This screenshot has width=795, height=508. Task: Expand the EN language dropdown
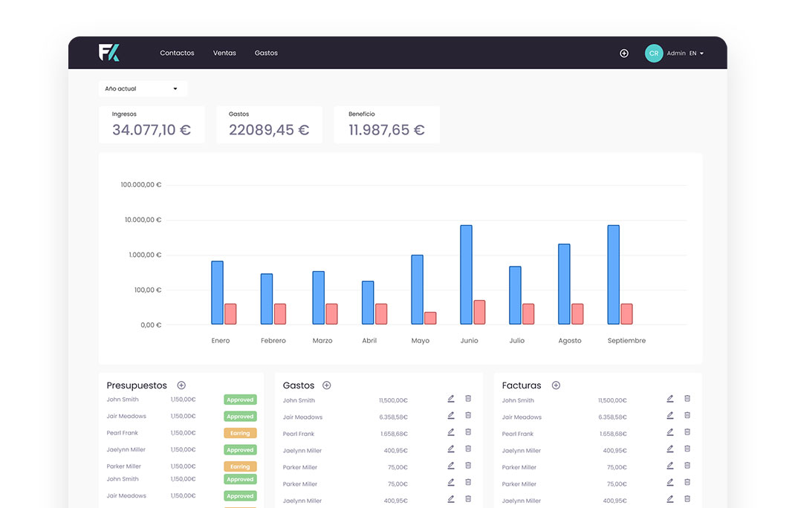click(x=697, y=53)
